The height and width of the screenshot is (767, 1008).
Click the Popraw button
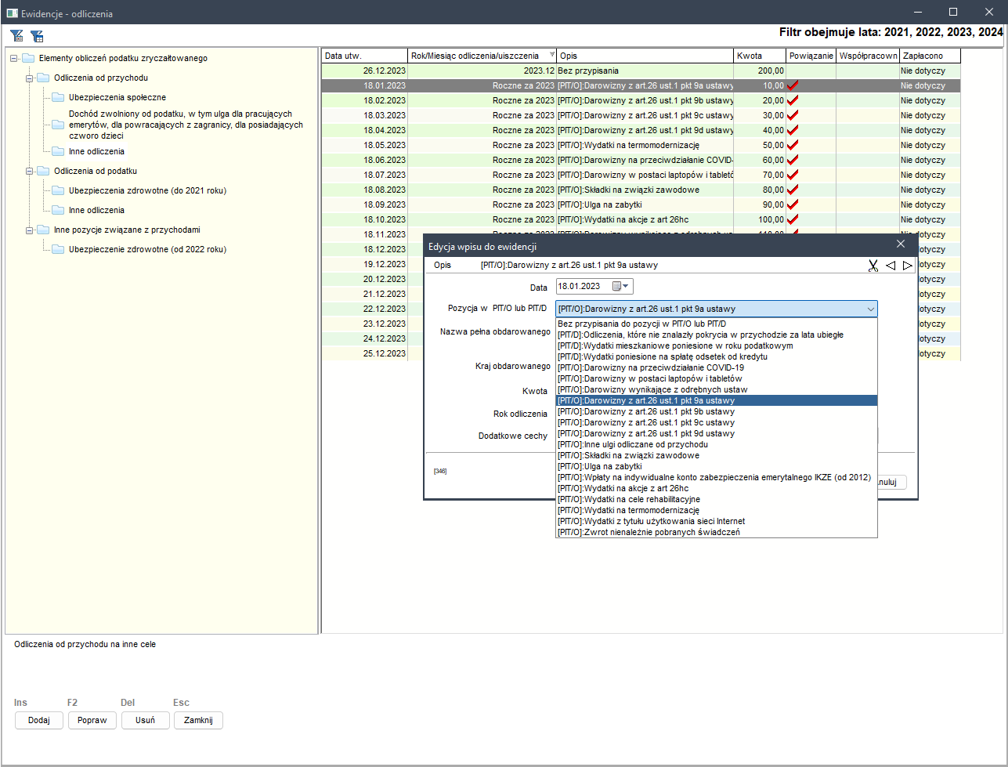click(92, 720)
